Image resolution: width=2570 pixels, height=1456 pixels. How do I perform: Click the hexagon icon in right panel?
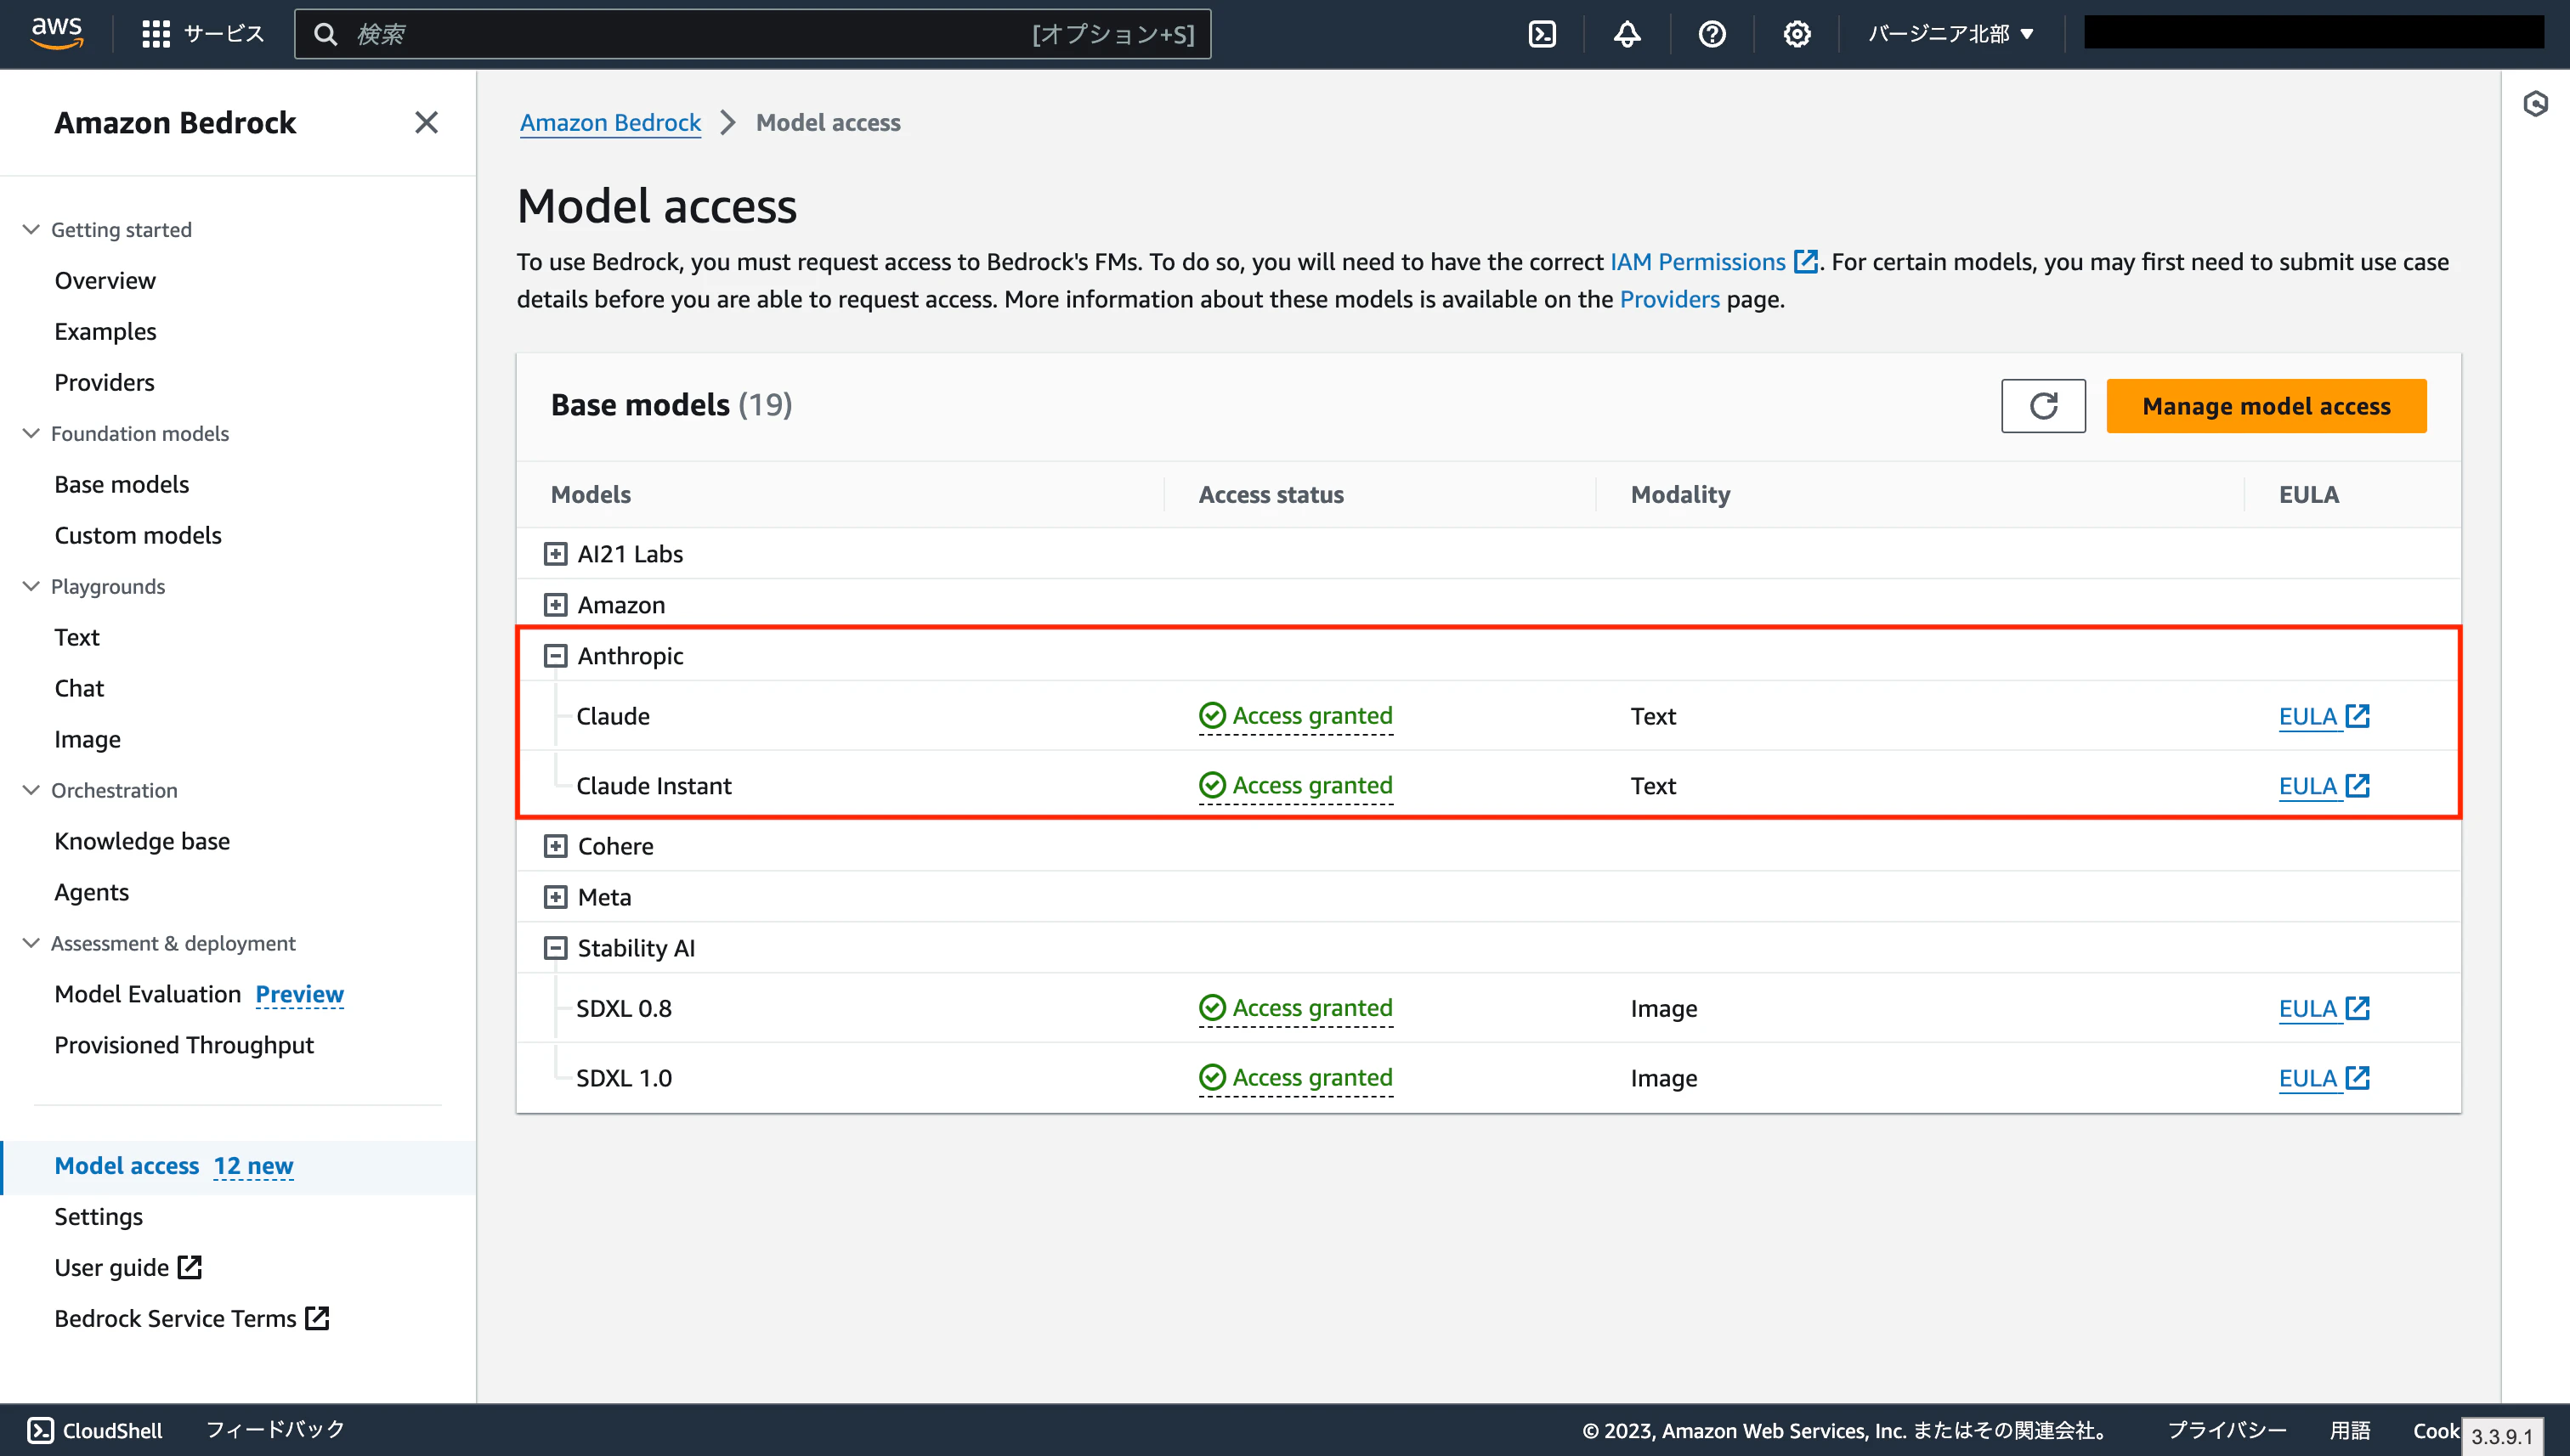tap(2535, 103)
